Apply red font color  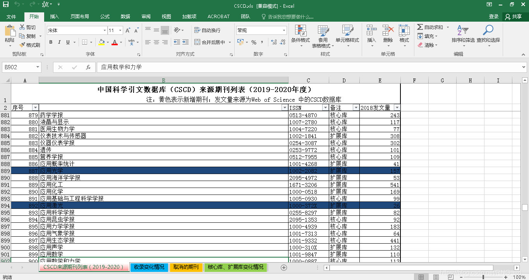tap(114, 42)
